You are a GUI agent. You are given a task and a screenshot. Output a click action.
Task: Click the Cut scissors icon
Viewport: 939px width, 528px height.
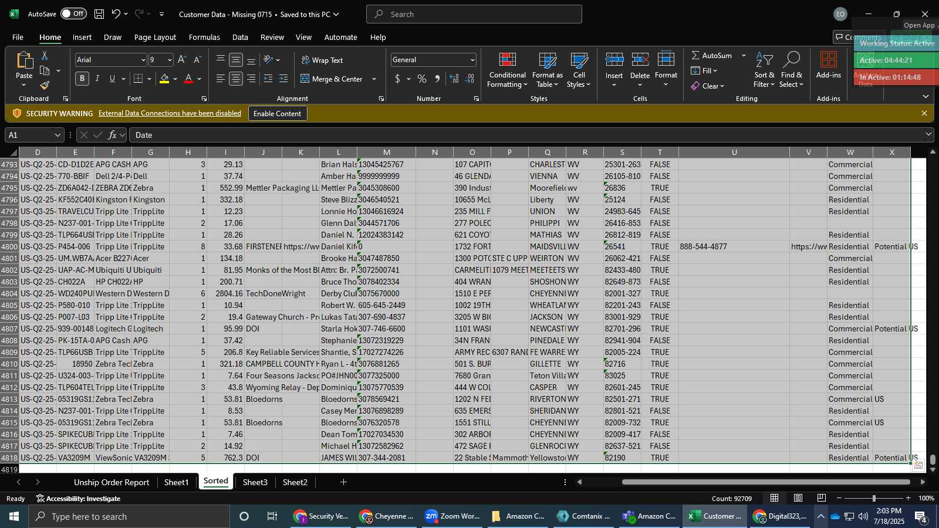[45, 55]
